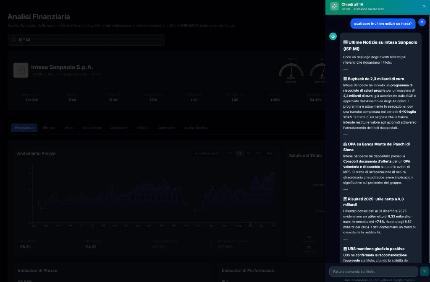Click the AI sparkle icon in chat header
This screenshot has height=282, width=430.
pos(334,6)
